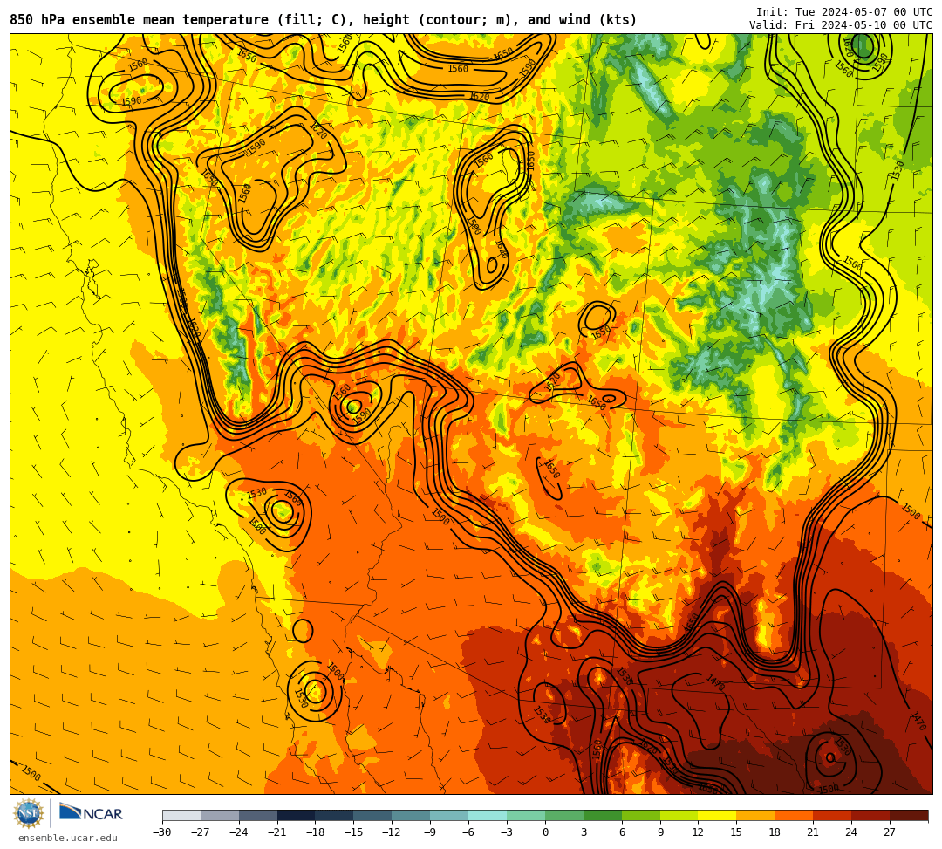
Task: Click the −9 colorbar tick label
Action: 430,832
